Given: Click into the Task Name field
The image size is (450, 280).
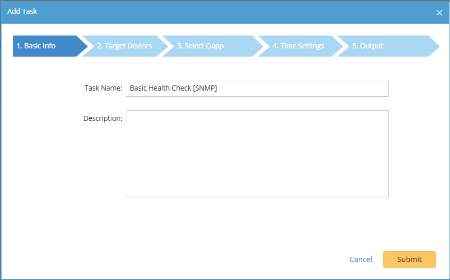Looking at the screenshot, I should pyautogui.click(x=257, y=88).
